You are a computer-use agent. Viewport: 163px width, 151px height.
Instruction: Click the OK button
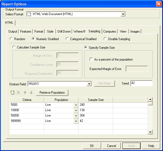coord(92,146)
